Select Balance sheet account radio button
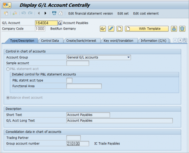The width and height of the screenshot is (189, 153). (x=8, y=98)
